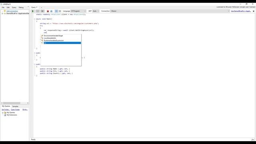Select the rich text results view icon

point(56,11)
